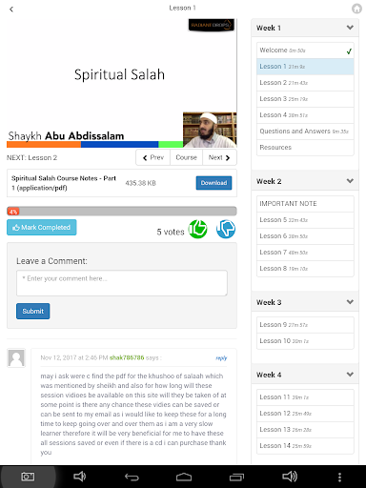Viewport: 366px width, 488px height.
Task: Collapse the Week 2 section
Action: click(x=350, y=181)
